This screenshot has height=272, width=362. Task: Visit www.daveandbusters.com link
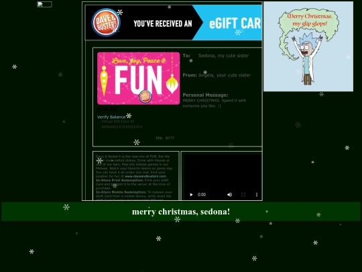(x=145, y=176)
